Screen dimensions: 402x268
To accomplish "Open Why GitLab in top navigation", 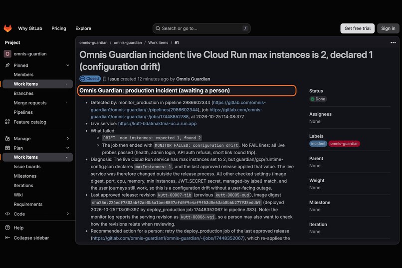I will click(x=30, y=28).
